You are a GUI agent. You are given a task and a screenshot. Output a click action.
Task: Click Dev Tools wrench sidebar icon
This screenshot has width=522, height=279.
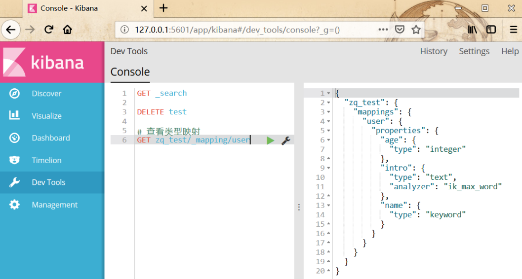point(14,182)
